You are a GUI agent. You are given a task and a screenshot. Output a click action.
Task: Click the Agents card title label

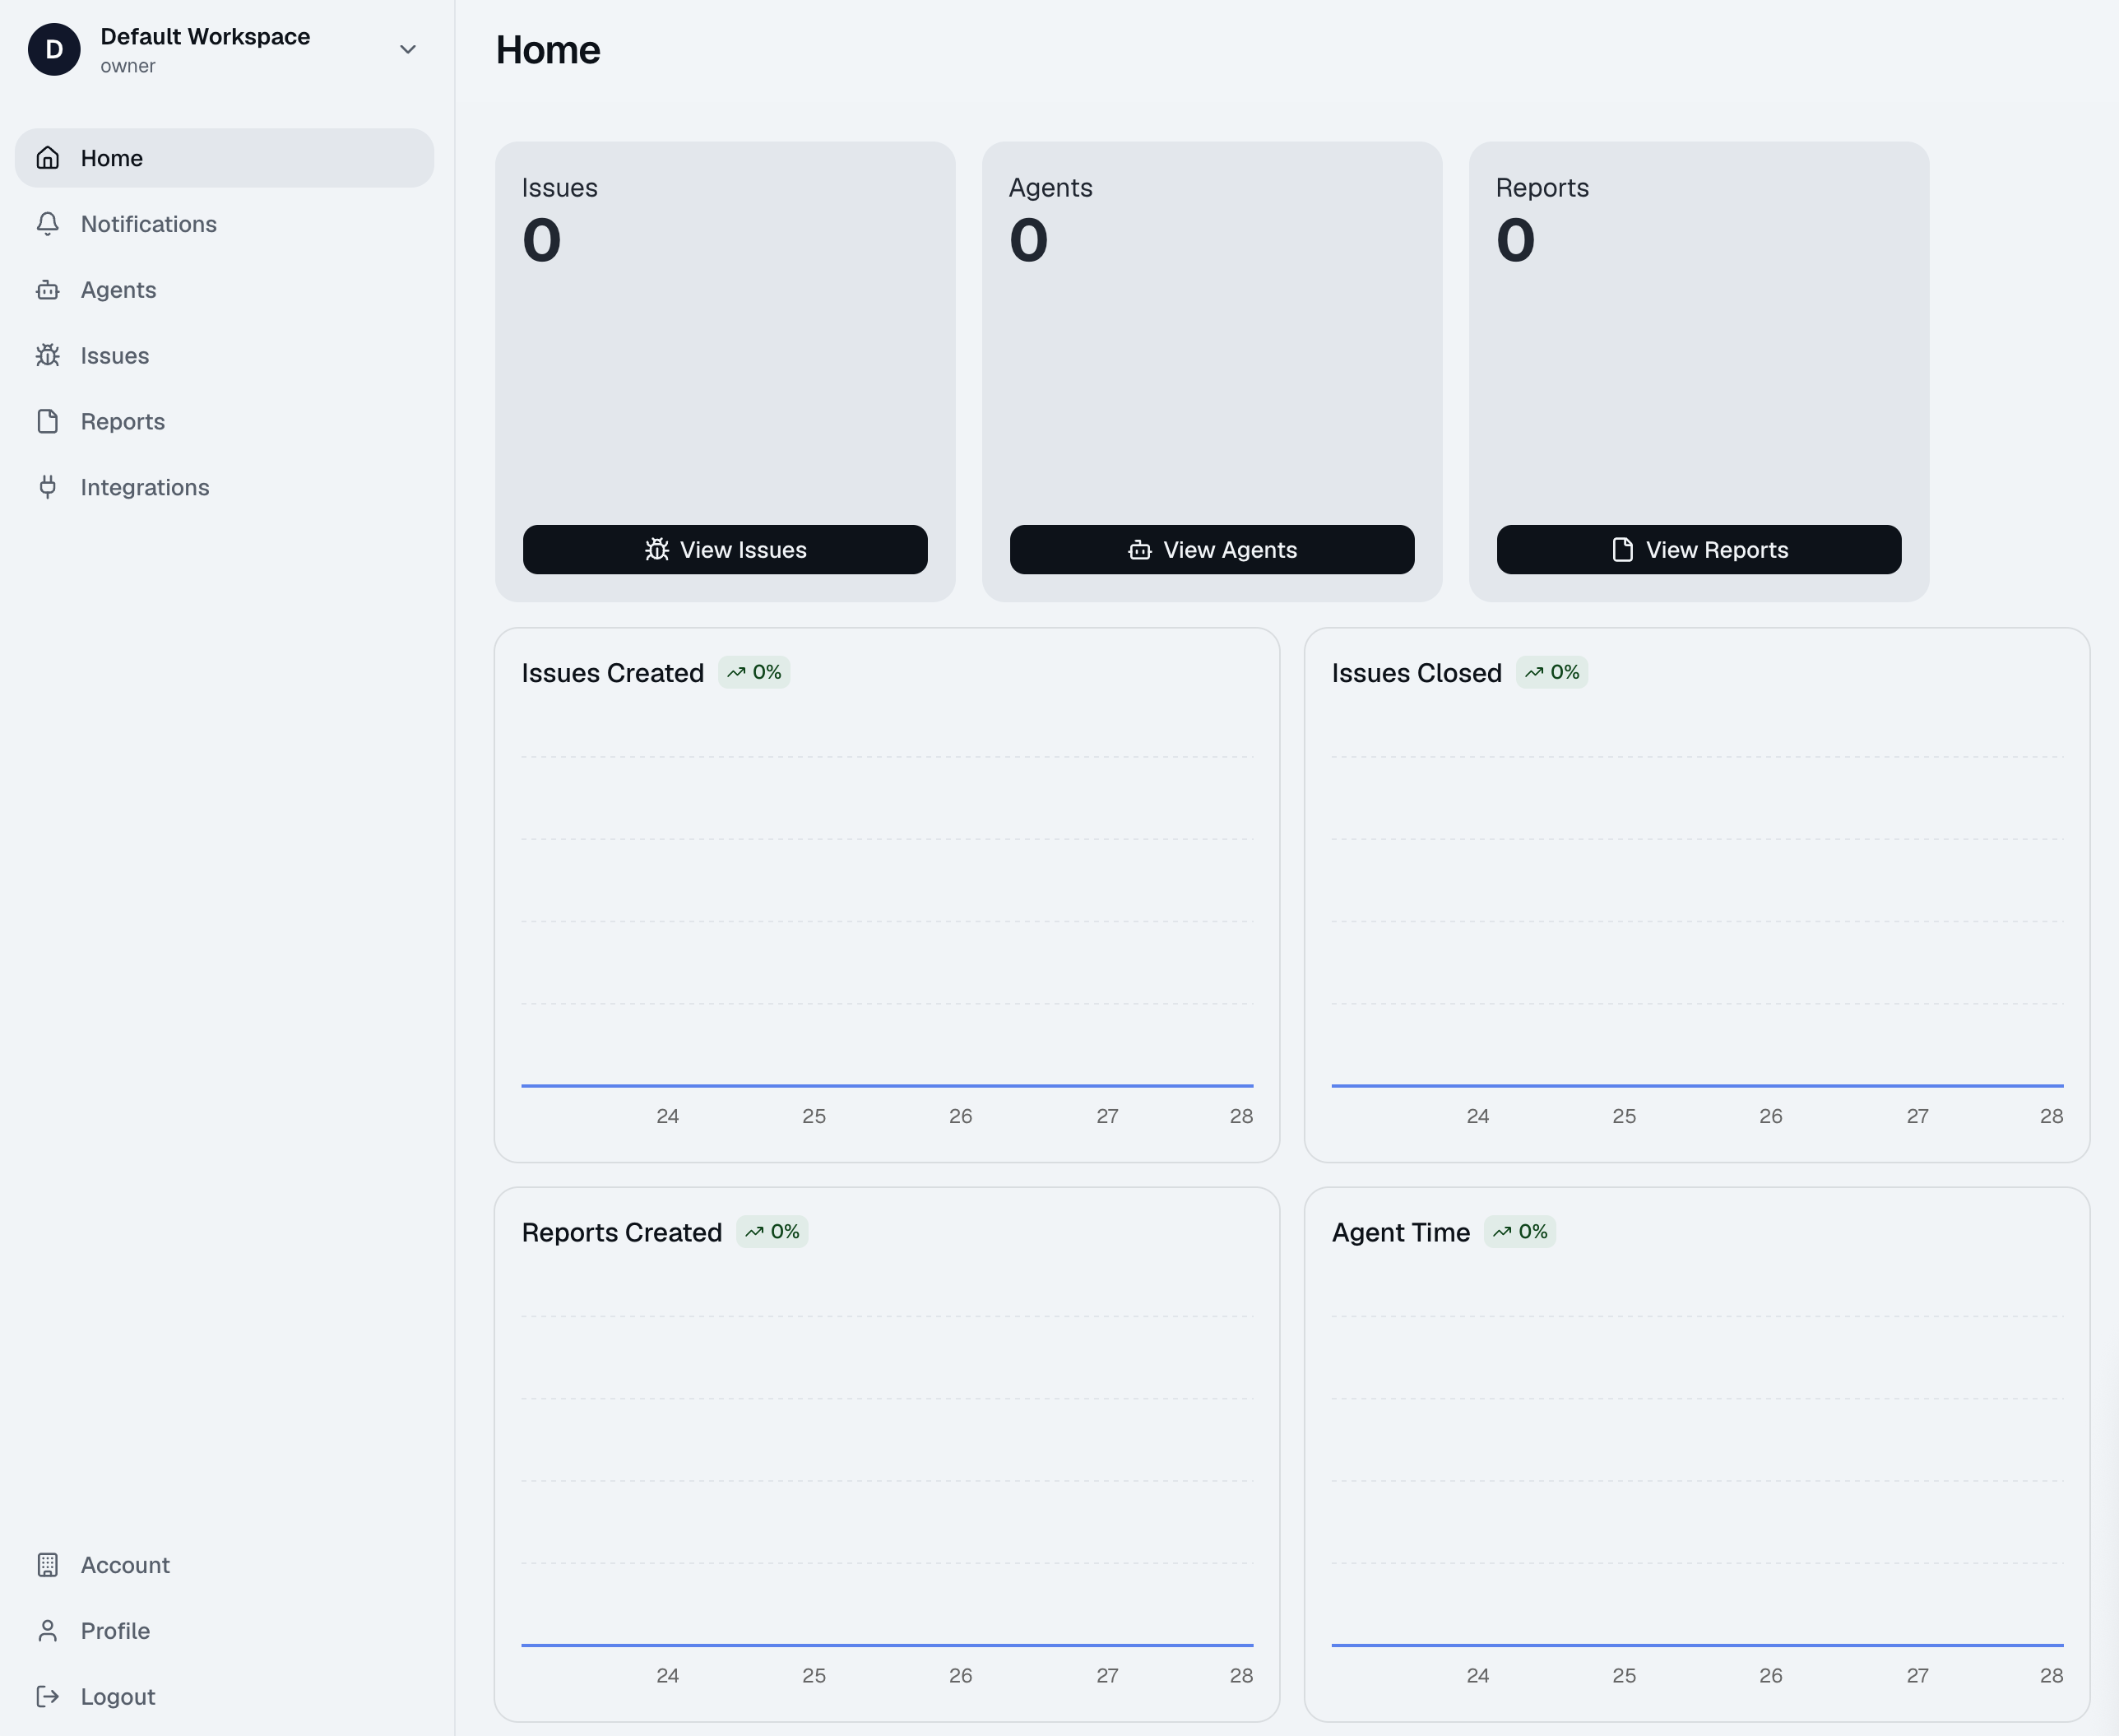coord(1050,188)
